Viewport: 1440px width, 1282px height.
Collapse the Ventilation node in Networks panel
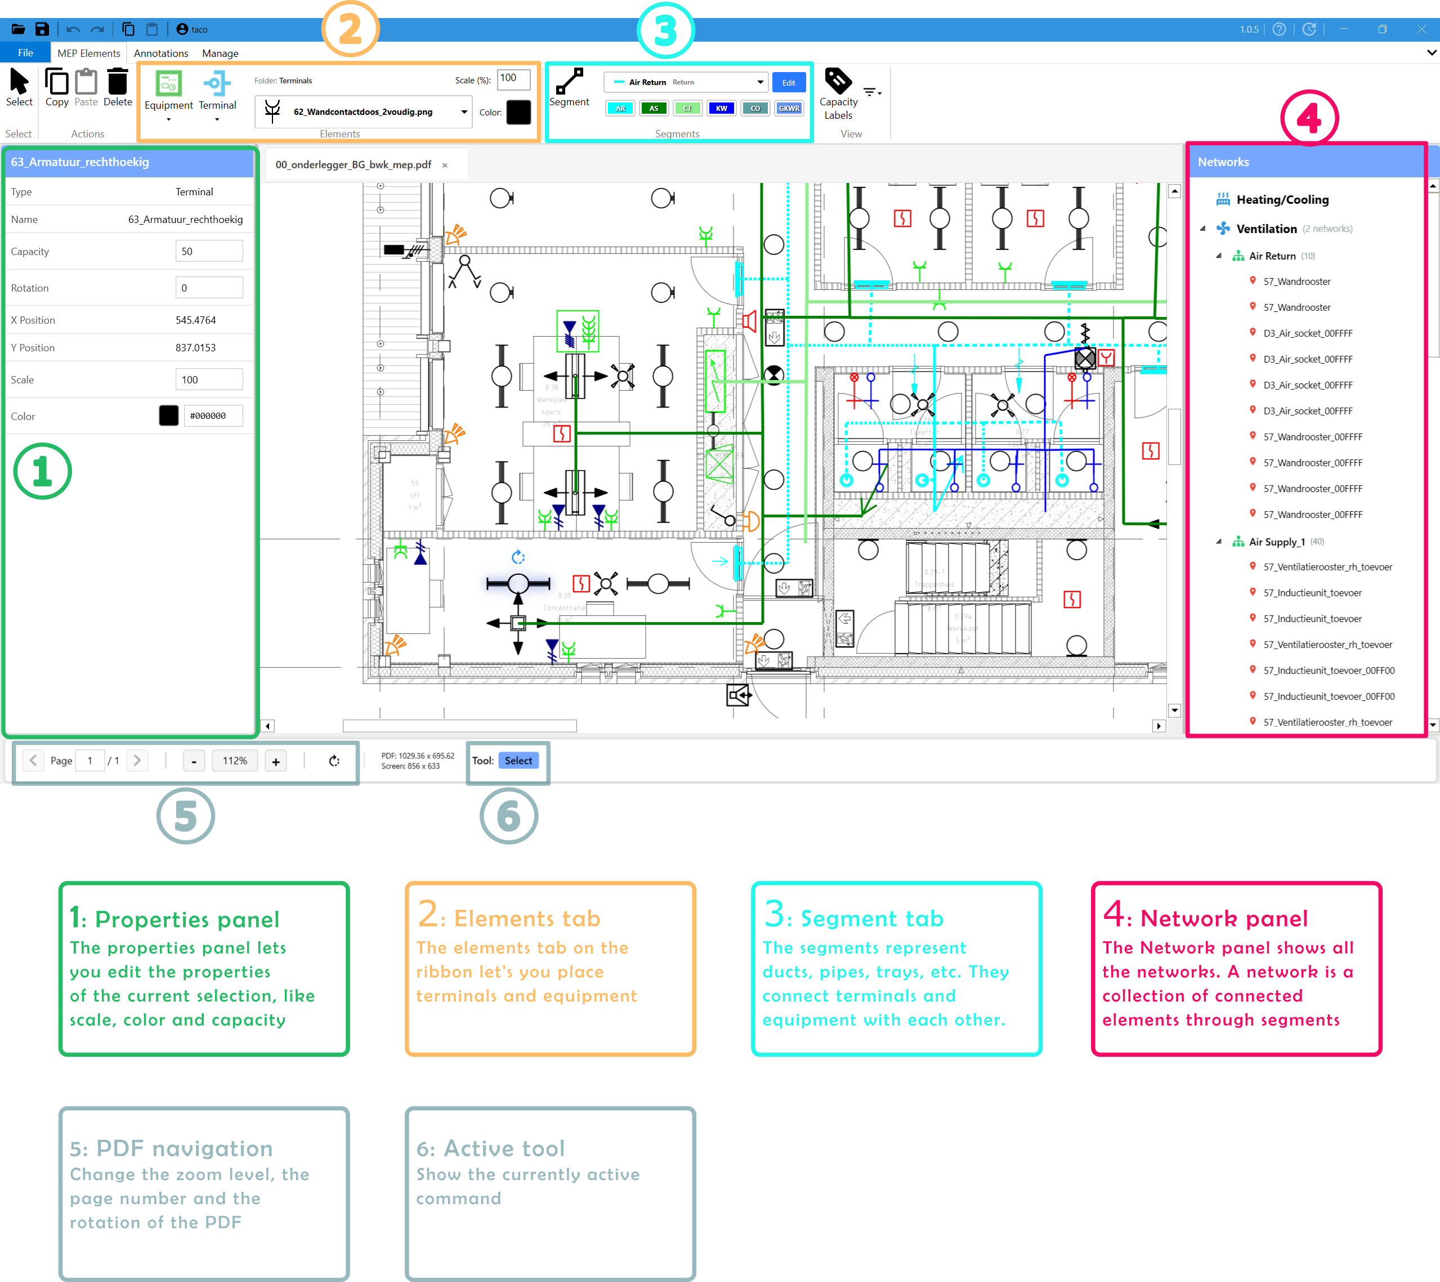pyautogui.click(x=1204, y=229)
